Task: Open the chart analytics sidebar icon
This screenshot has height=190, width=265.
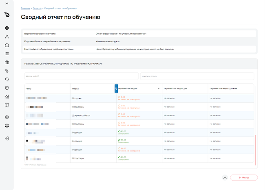Action: tap(7, 97)
